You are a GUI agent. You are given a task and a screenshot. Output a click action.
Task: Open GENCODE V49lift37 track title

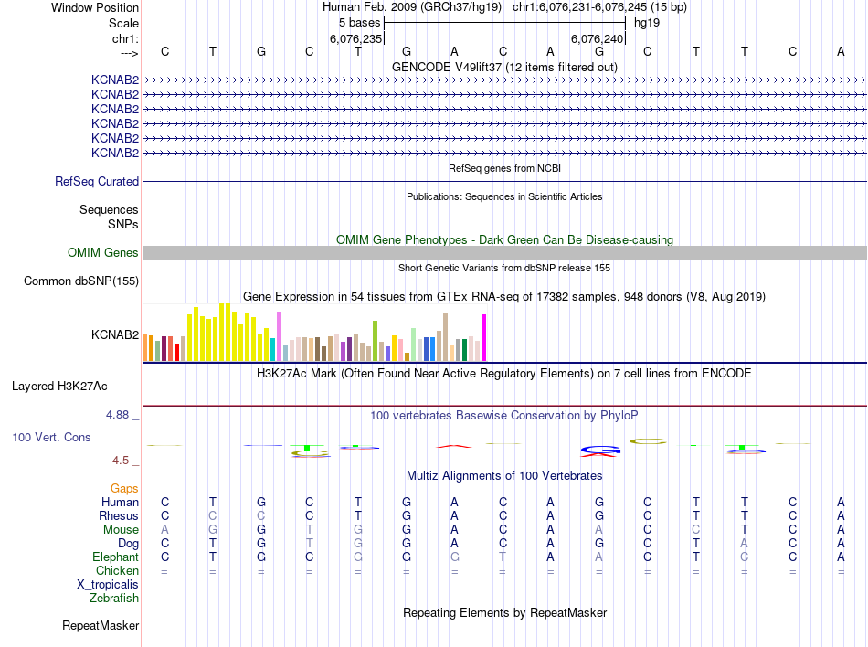pyautogui.click(x=504, y=67)
